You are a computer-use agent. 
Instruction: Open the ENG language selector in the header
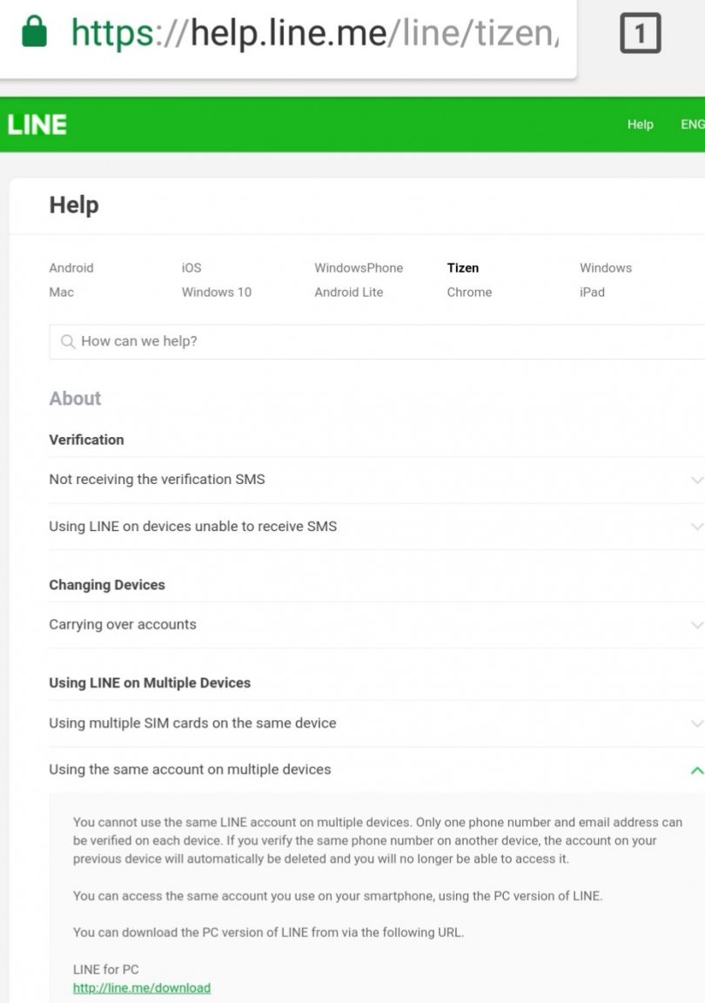(x=692, y=125)
